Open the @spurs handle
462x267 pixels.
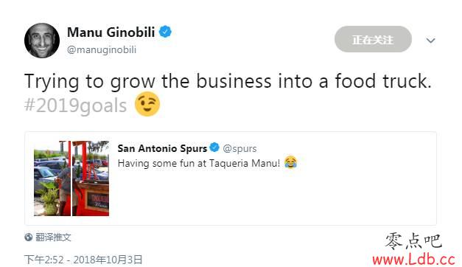[239, 148]
